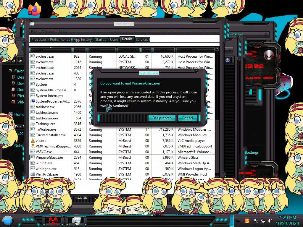Open Firefox from the desktop icon
The width and height of the screenshot is (303, 227).
[x=35, y=9]
